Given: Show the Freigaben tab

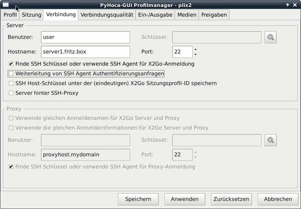Looking at the screenshot, I should [x=214, y=15].
